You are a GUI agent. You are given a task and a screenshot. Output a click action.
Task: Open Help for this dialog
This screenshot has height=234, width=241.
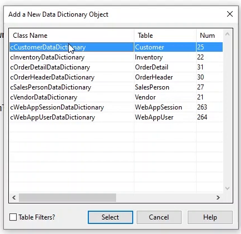210,217
